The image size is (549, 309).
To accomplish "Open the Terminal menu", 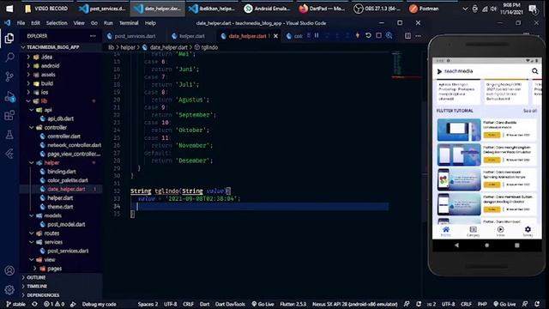I will [129, 23].
